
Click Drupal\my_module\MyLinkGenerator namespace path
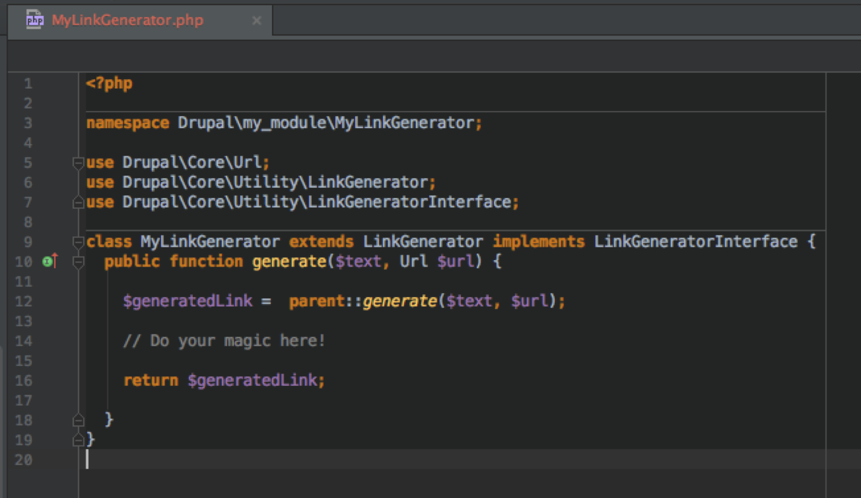326,123
